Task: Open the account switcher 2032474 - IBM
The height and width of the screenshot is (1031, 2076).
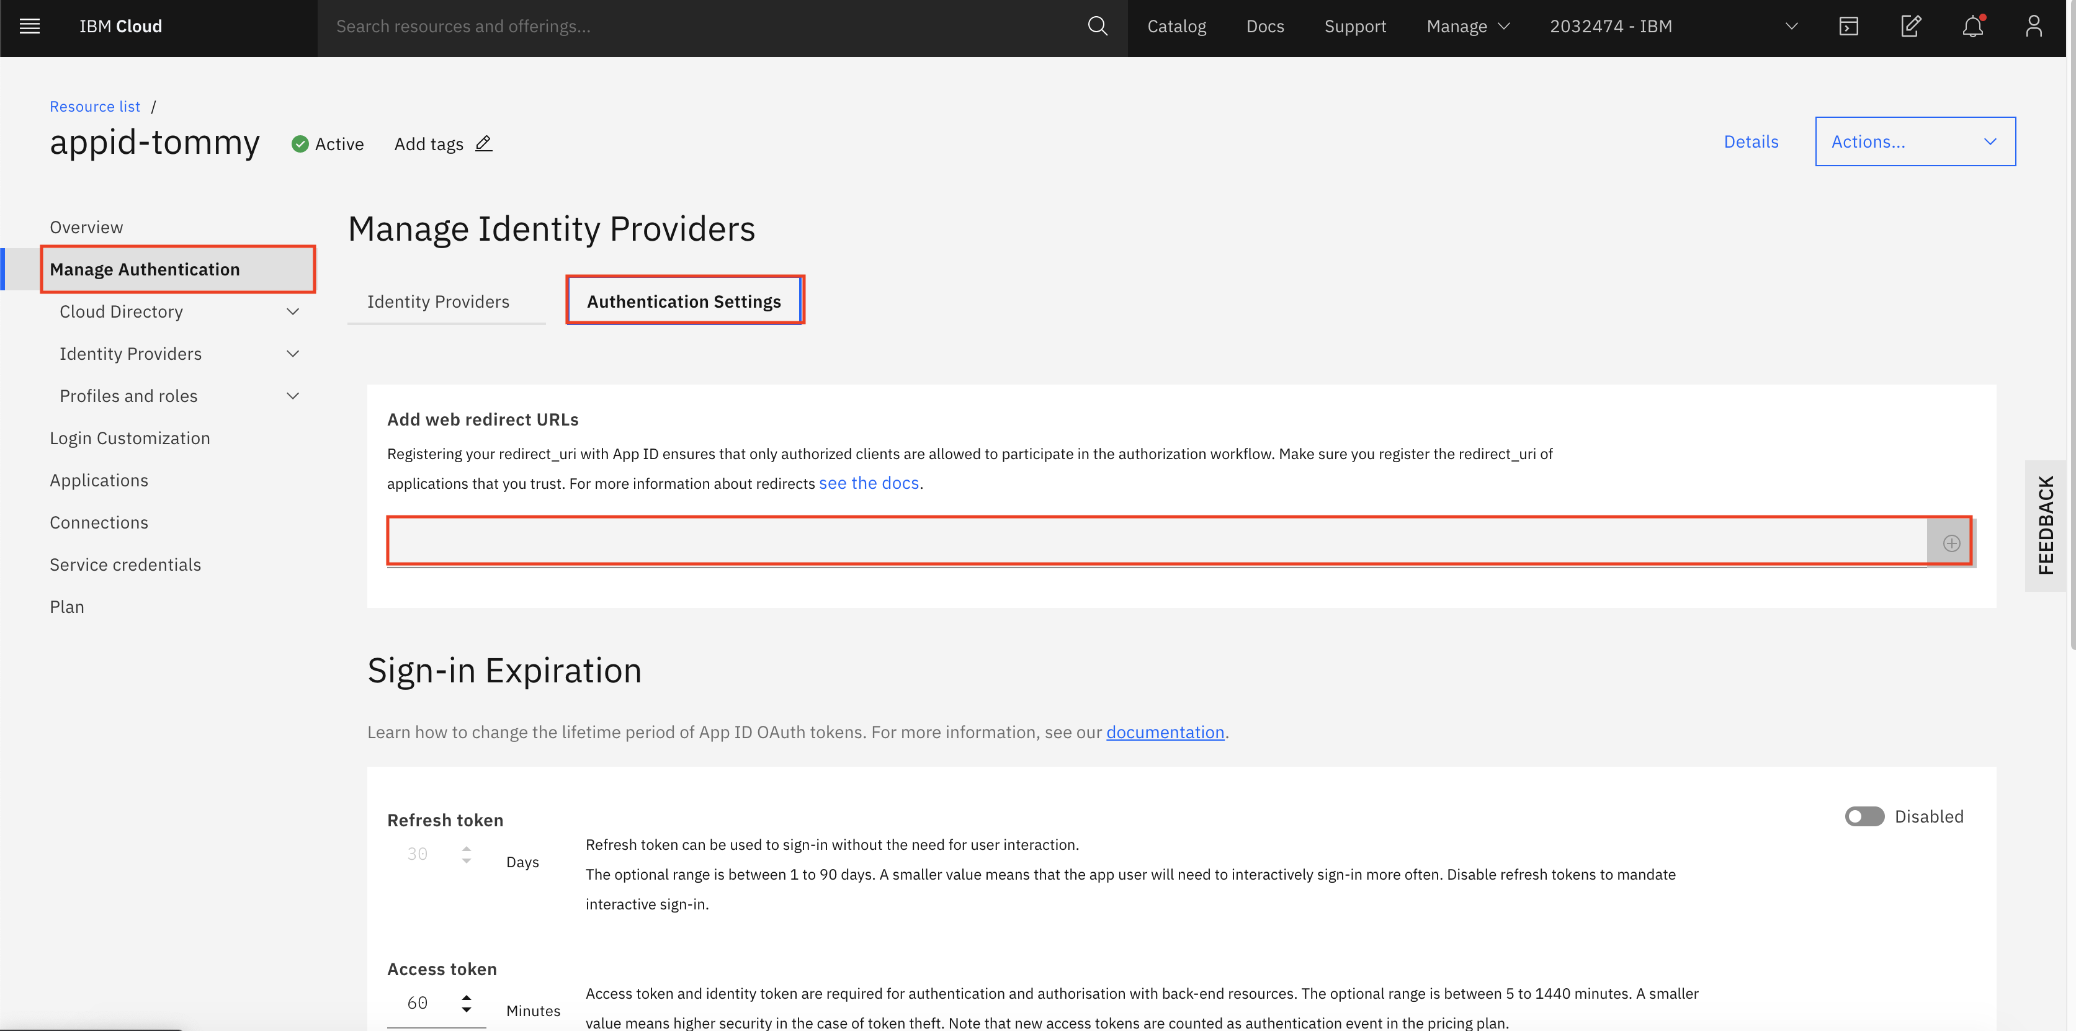Action: 1673,27
